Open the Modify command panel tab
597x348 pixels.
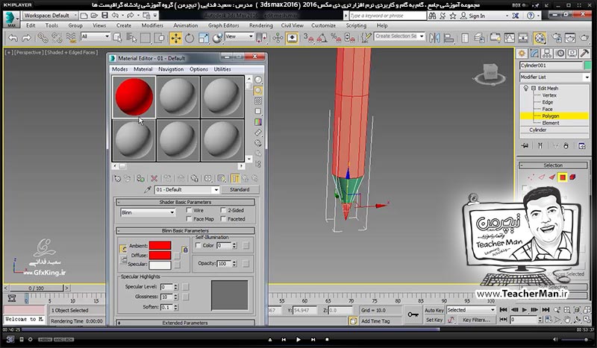pos(534,53)
